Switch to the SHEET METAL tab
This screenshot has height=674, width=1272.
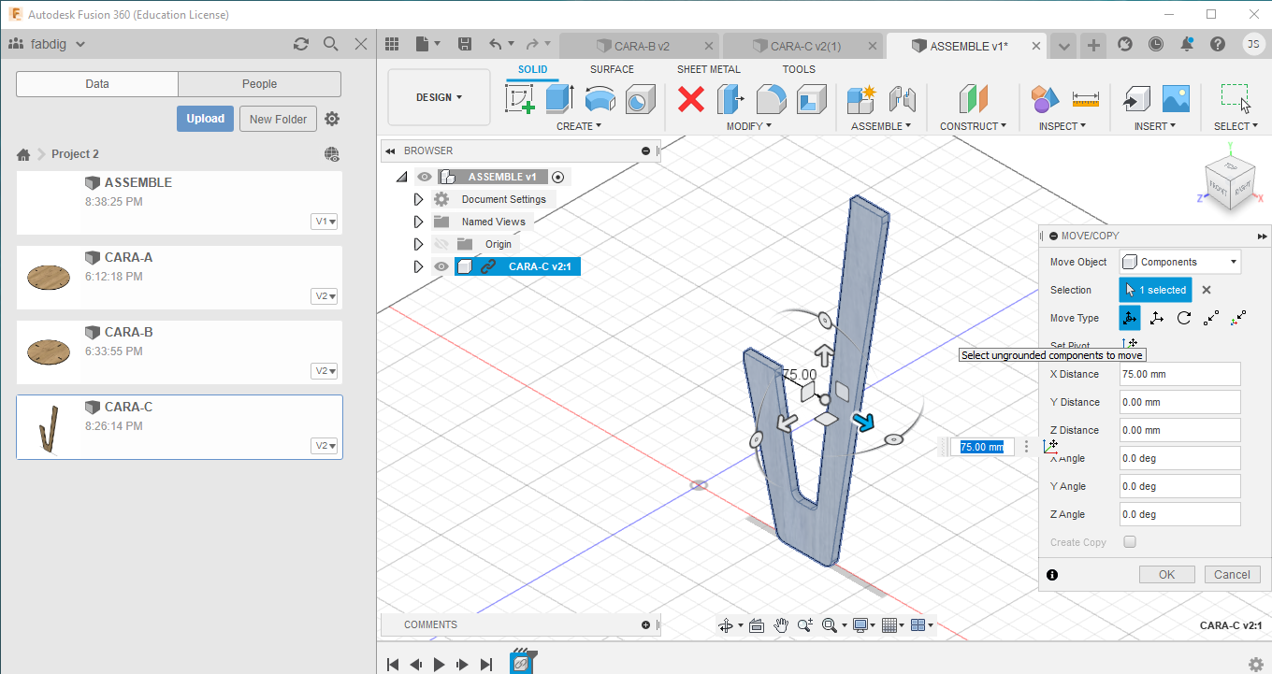click(x=708, y=69)
